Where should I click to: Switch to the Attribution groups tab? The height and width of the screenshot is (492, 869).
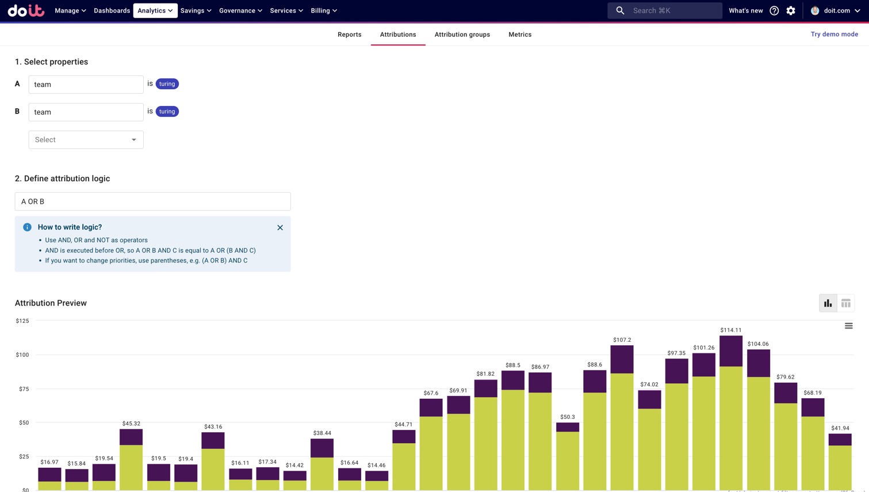pos(462,35)
